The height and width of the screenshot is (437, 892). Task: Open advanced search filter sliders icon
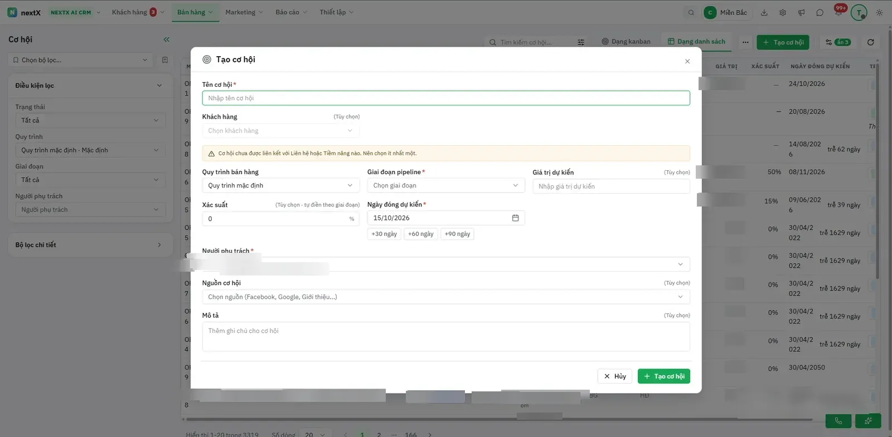pos(581,42)
